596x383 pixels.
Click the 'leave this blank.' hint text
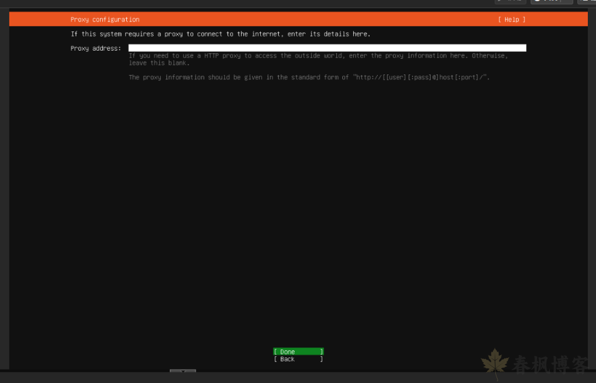coord(159,63)
